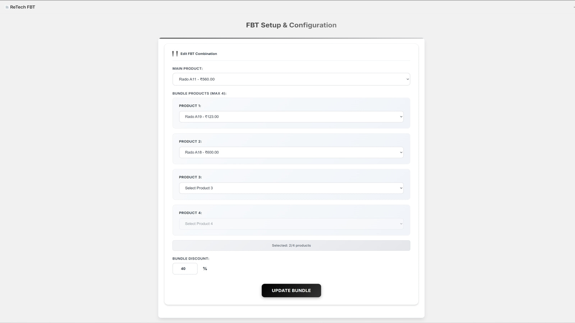Click the Update Bundle button
The image size is (575, 323).
[x=291, y=291]
